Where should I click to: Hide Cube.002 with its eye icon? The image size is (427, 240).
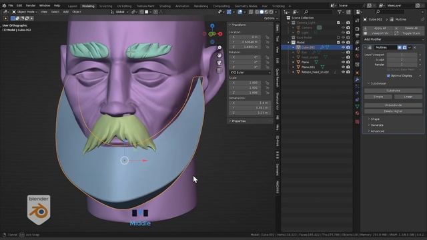[343, 47]
